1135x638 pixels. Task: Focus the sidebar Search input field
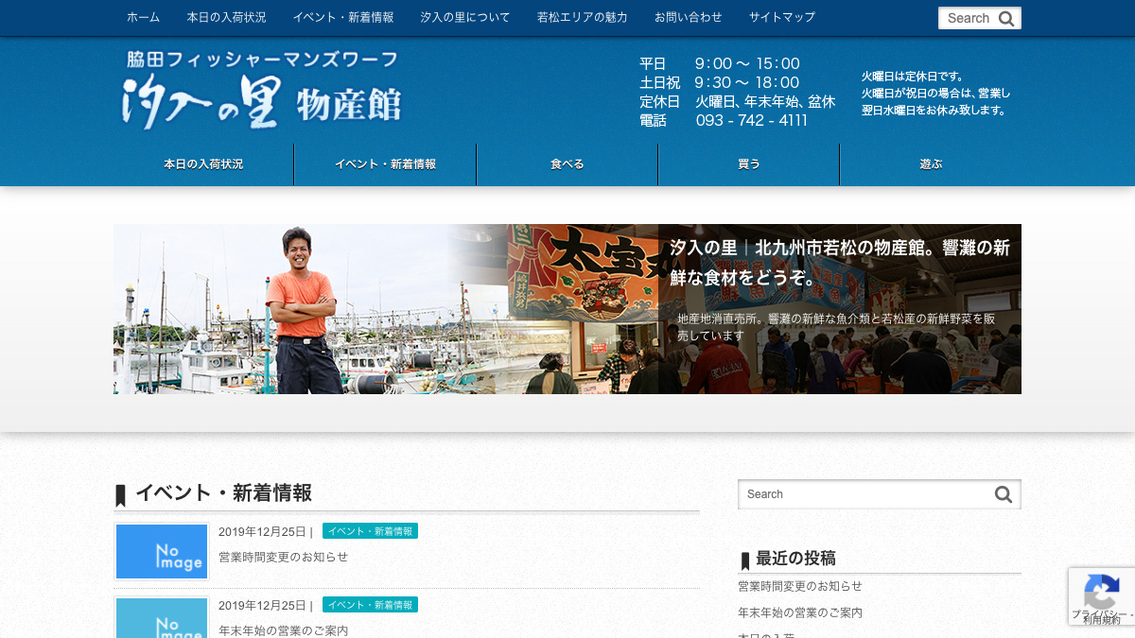point(866,494)
